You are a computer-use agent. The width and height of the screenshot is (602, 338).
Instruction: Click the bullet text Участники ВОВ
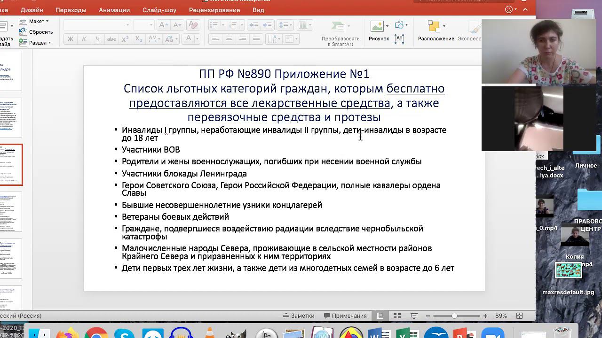click(x=150, y=150)
